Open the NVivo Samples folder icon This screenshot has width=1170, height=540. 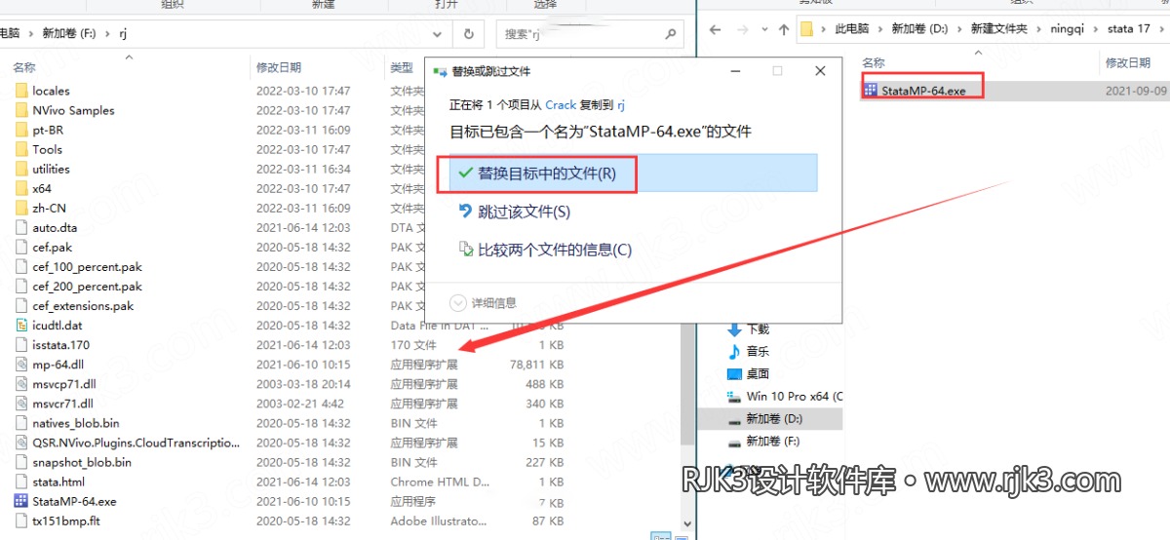(21, 110)
